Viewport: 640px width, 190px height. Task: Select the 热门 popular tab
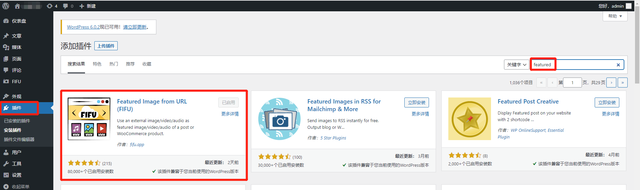point(114,64)
